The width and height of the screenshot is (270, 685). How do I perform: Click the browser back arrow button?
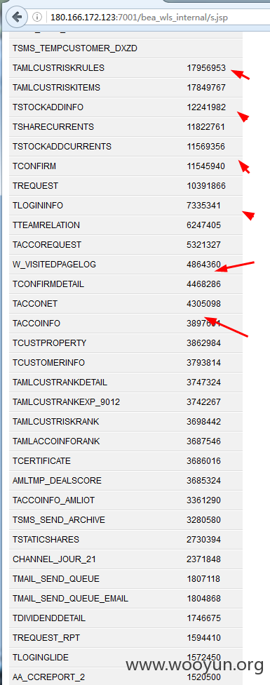point(17,17)
